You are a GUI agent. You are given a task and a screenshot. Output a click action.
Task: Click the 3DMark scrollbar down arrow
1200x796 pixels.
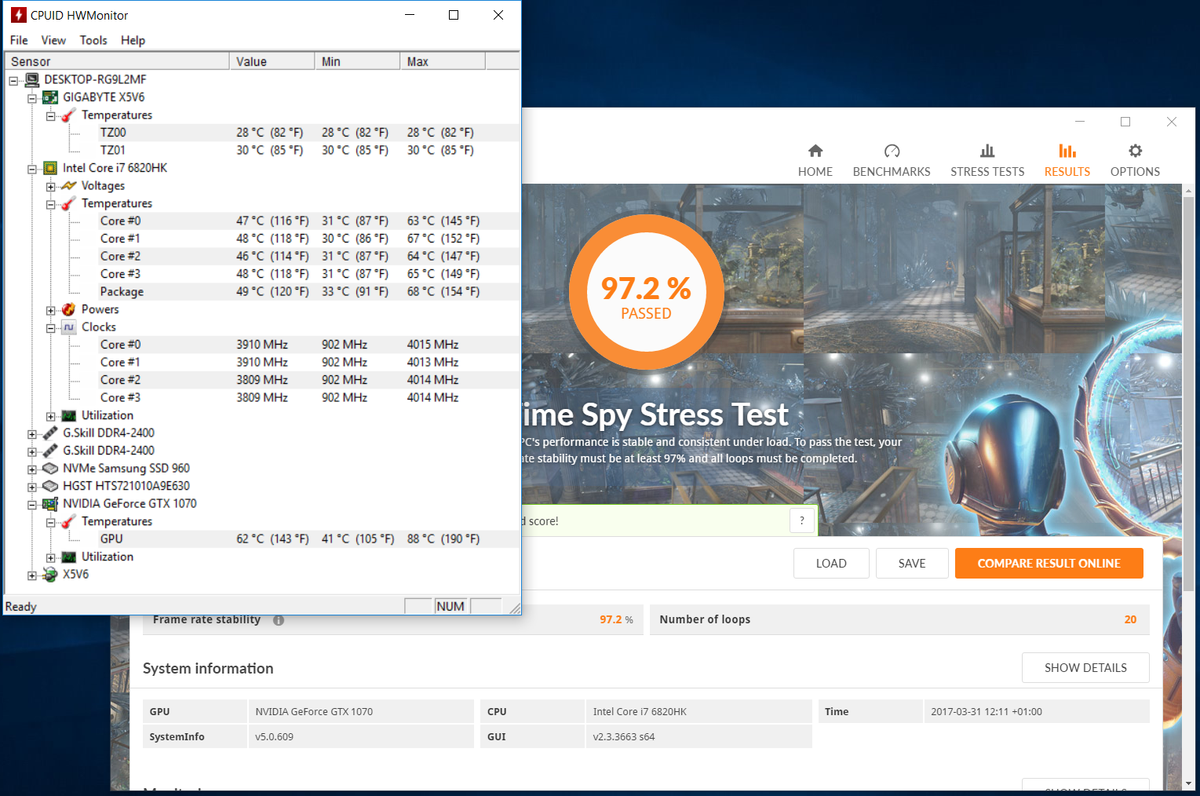click(1188, 783)
